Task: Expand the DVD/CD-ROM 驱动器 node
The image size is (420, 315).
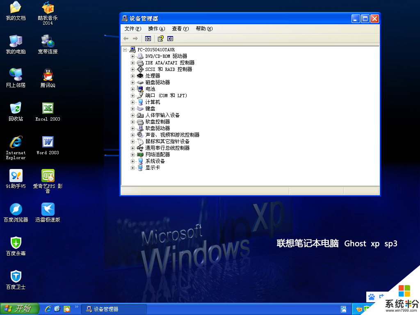Action: tap(132, 56)
